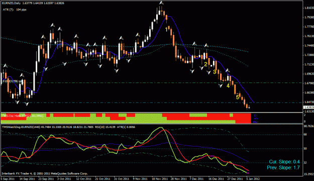Viewport: 314px width, 181px height.
Task: Click the 80.7636 oscillator scale value
Action: (308, 126)
